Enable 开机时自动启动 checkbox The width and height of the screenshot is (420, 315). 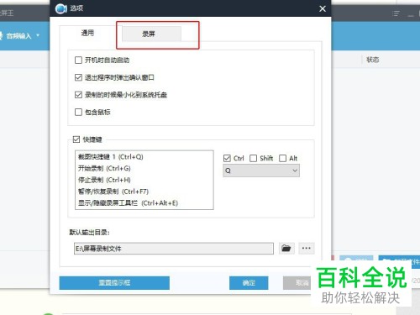pyautogui.click(x=78, y=60)
